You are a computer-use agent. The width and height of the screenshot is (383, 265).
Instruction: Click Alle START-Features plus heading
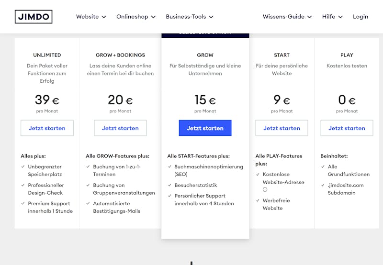tap(198, 156)
